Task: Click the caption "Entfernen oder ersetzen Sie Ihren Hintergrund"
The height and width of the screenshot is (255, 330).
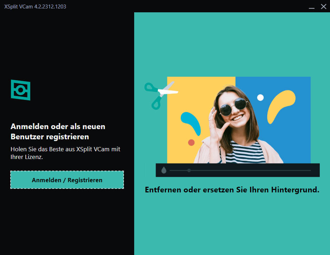Action: (x=232, y=190)
